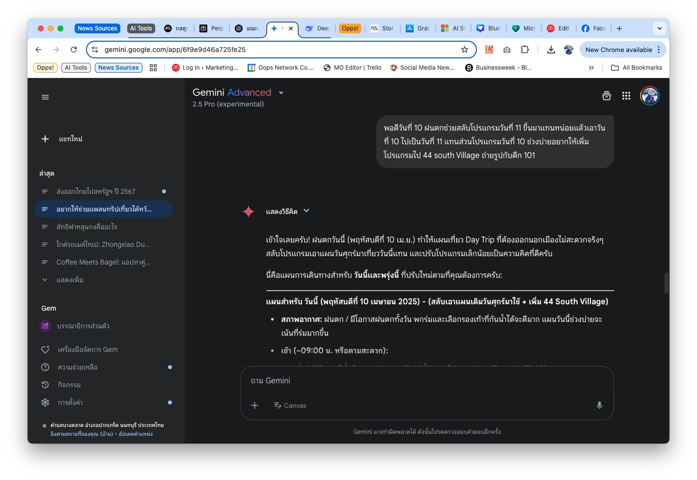
Task: Expand the Gemini Advanced model dropdown
Action: point(281,93)
